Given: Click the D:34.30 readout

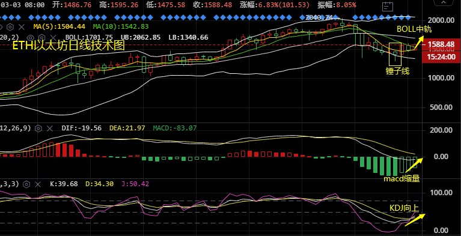Looking at the screenshot, I should click(100, 184).
